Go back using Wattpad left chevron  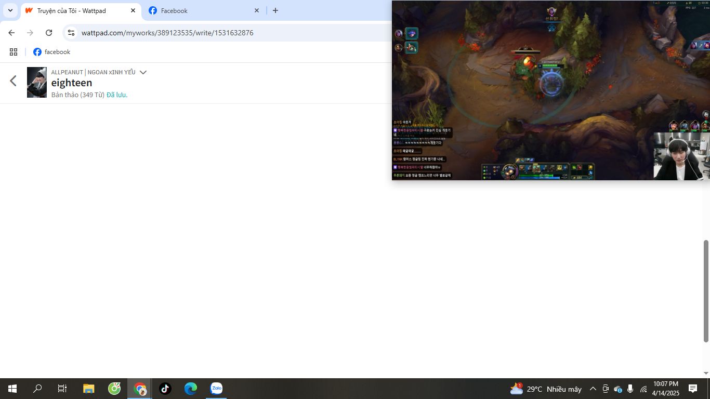(14, 81)
